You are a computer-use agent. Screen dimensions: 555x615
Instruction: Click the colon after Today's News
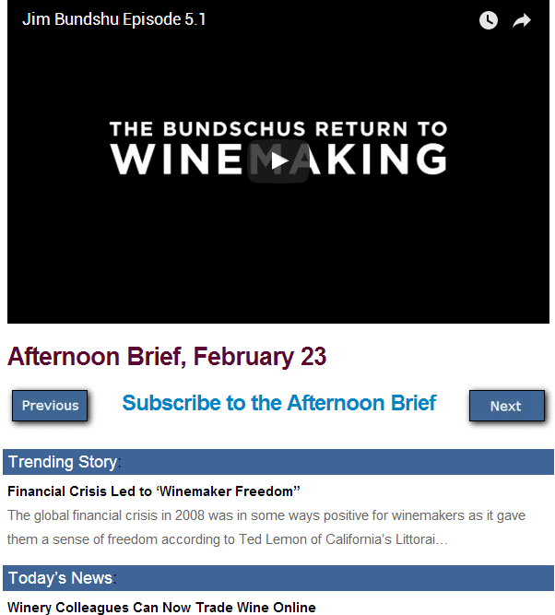(x=114, y=579)
